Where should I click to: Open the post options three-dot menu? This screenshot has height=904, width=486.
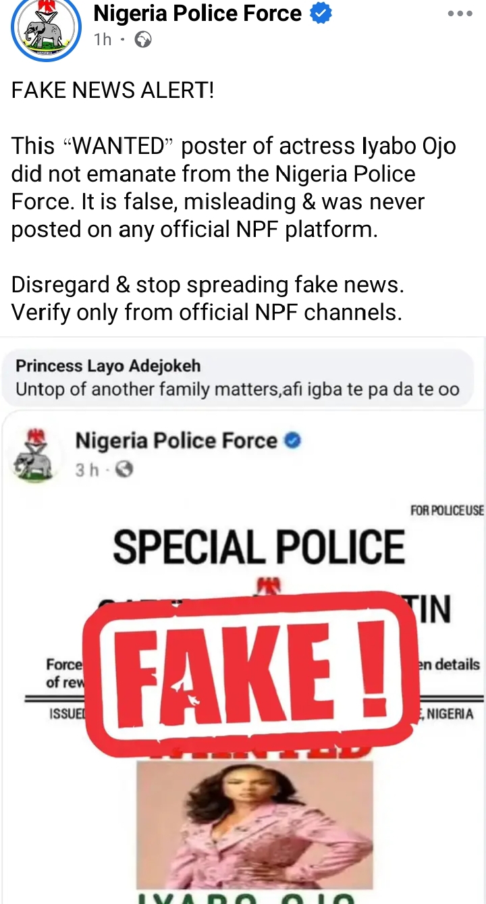tap(460, 14)
